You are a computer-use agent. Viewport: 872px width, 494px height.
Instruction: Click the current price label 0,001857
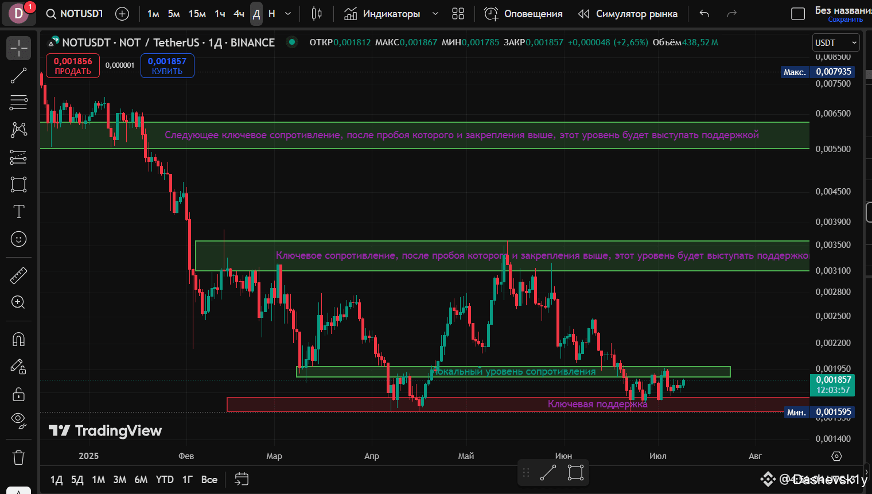point(833,384)
